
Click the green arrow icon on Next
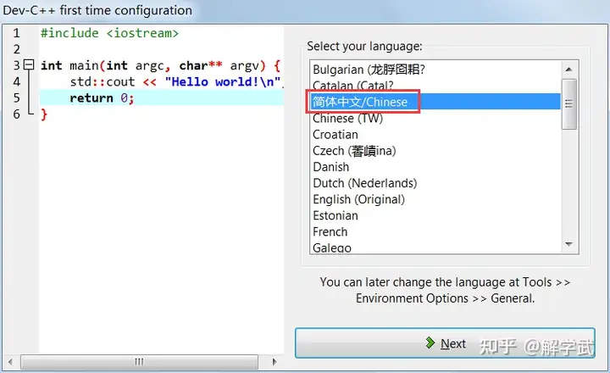[x=430, y=342]
